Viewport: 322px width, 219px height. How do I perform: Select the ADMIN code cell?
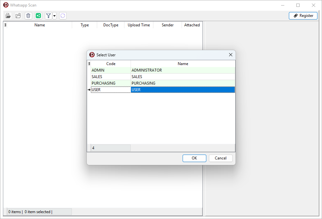click(x=111, y=70)
